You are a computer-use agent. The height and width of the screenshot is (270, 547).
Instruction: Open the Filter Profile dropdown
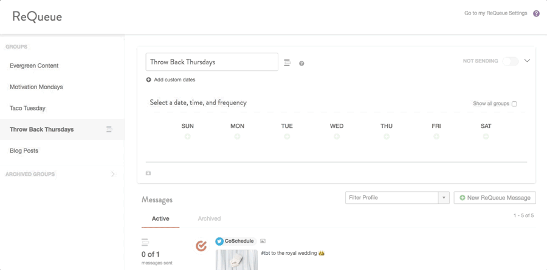point(397,198)
